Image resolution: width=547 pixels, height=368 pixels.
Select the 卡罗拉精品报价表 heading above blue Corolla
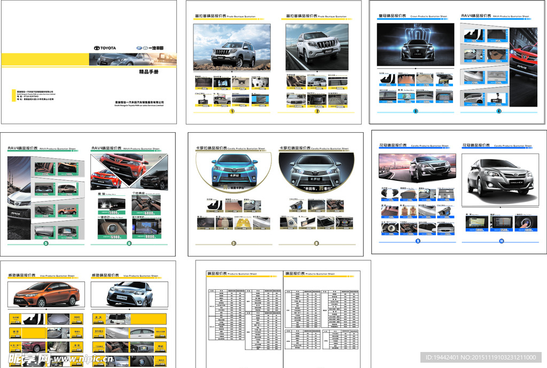pos(211,148)
